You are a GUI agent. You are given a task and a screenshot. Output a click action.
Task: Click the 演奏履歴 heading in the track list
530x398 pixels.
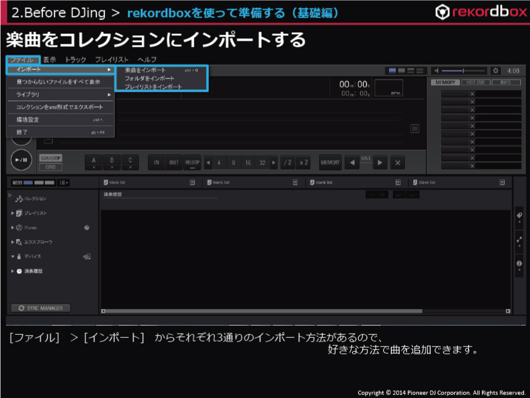click(x=113, y=194)
